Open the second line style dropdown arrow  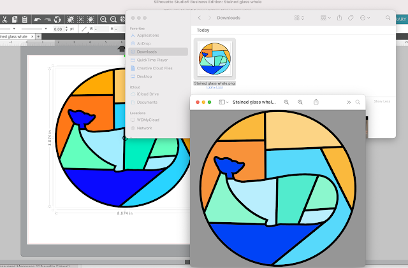pyautogui.click(x=46, y=29)
